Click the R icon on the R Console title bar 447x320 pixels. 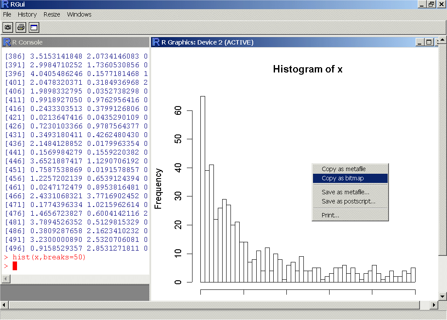pyautogui.click(x=7, y=42)
